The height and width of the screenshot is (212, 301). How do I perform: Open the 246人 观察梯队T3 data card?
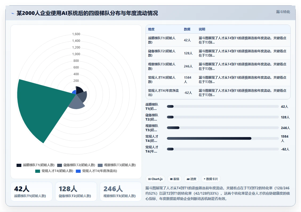[x=121, y=191]
